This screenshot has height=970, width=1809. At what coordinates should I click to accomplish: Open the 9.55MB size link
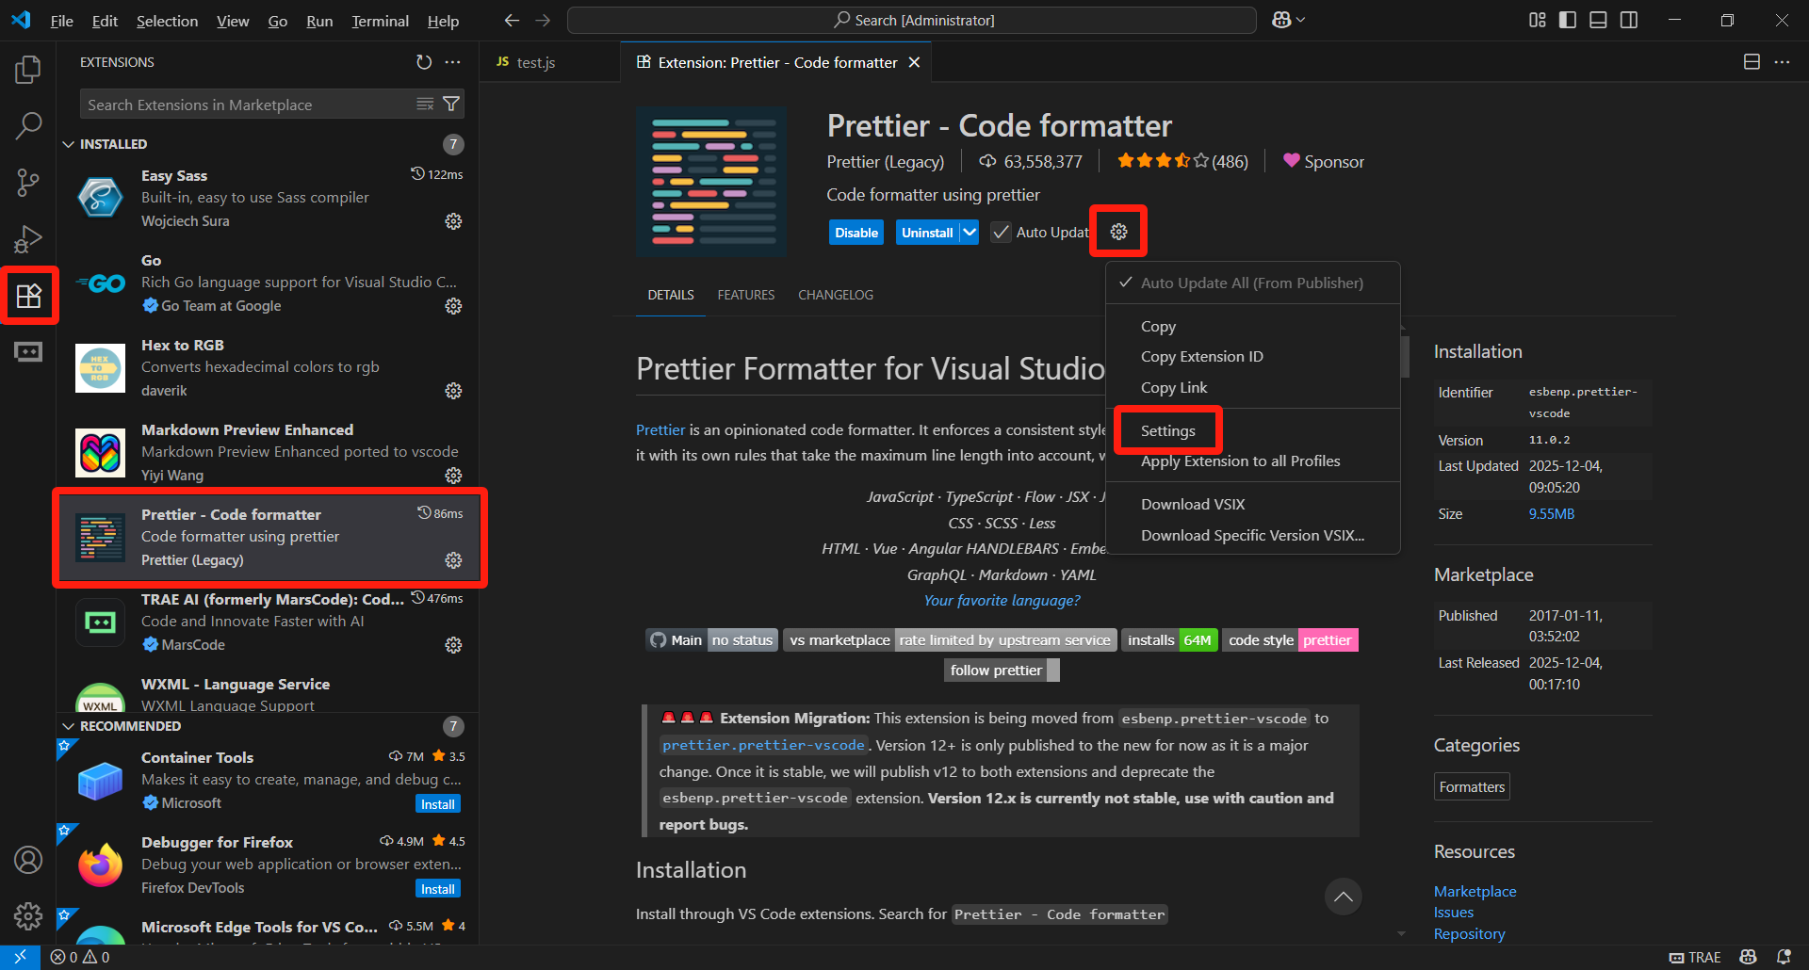(x=1551, y=513)
